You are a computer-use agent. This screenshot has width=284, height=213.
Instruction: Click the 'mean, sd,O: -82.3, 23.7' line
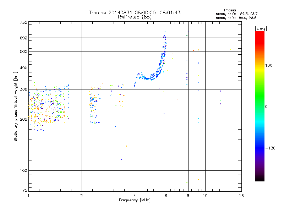236,14
